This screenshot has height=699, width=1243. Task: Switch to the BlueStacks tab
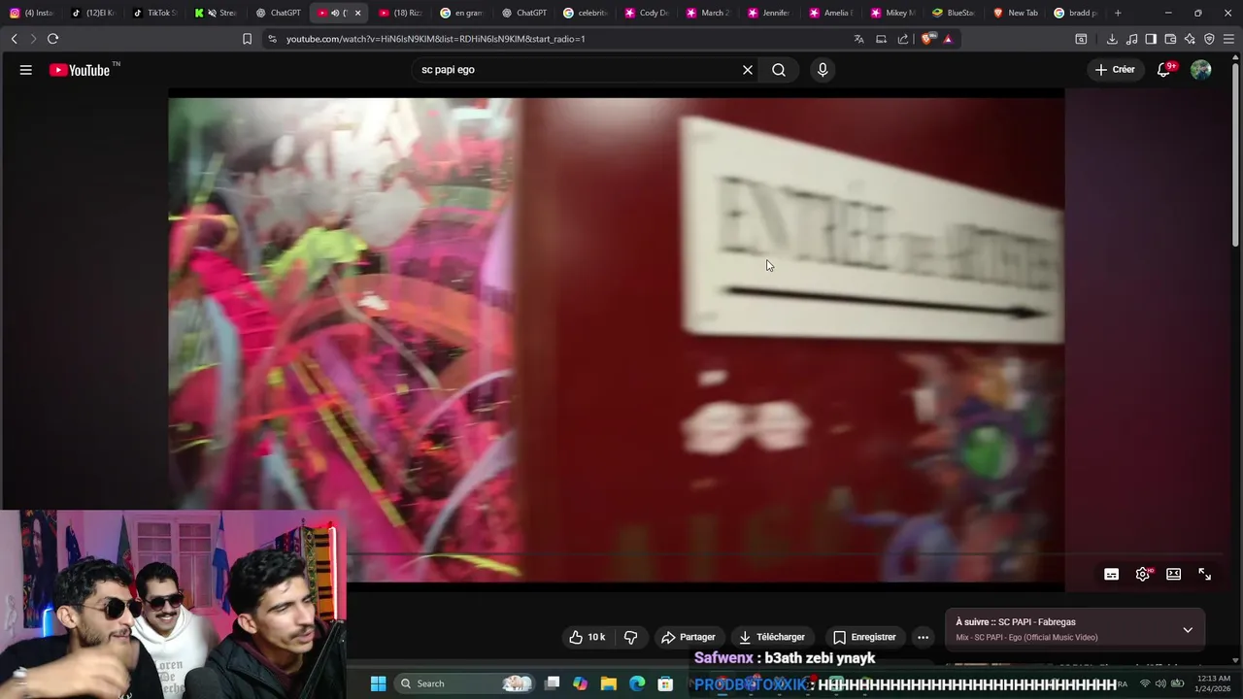coord(954,13)
